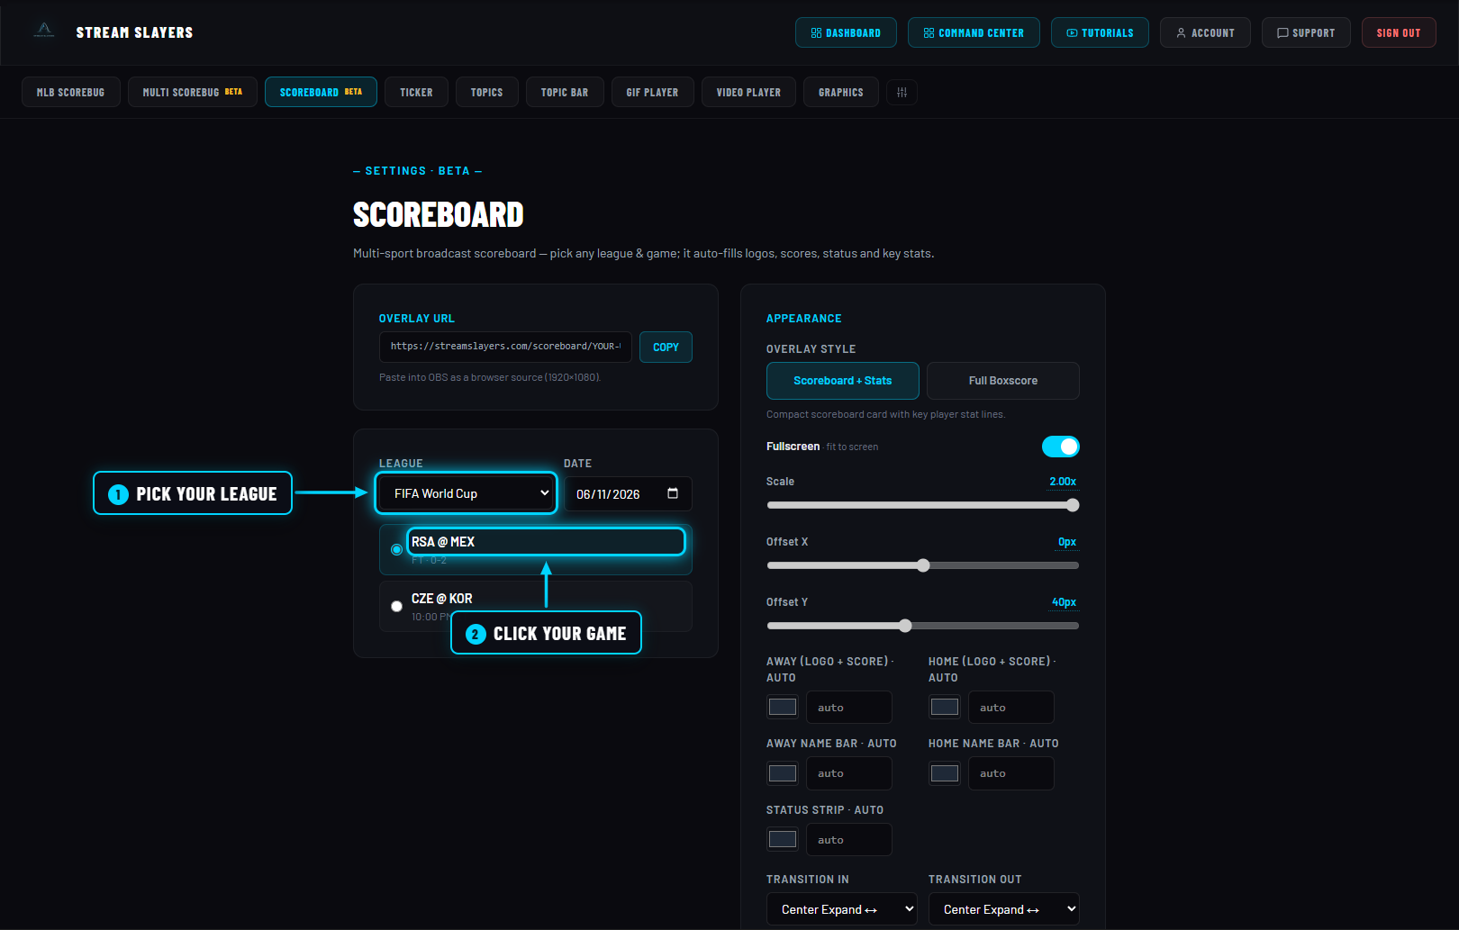Open the Ticker tab

pos(416,92)
